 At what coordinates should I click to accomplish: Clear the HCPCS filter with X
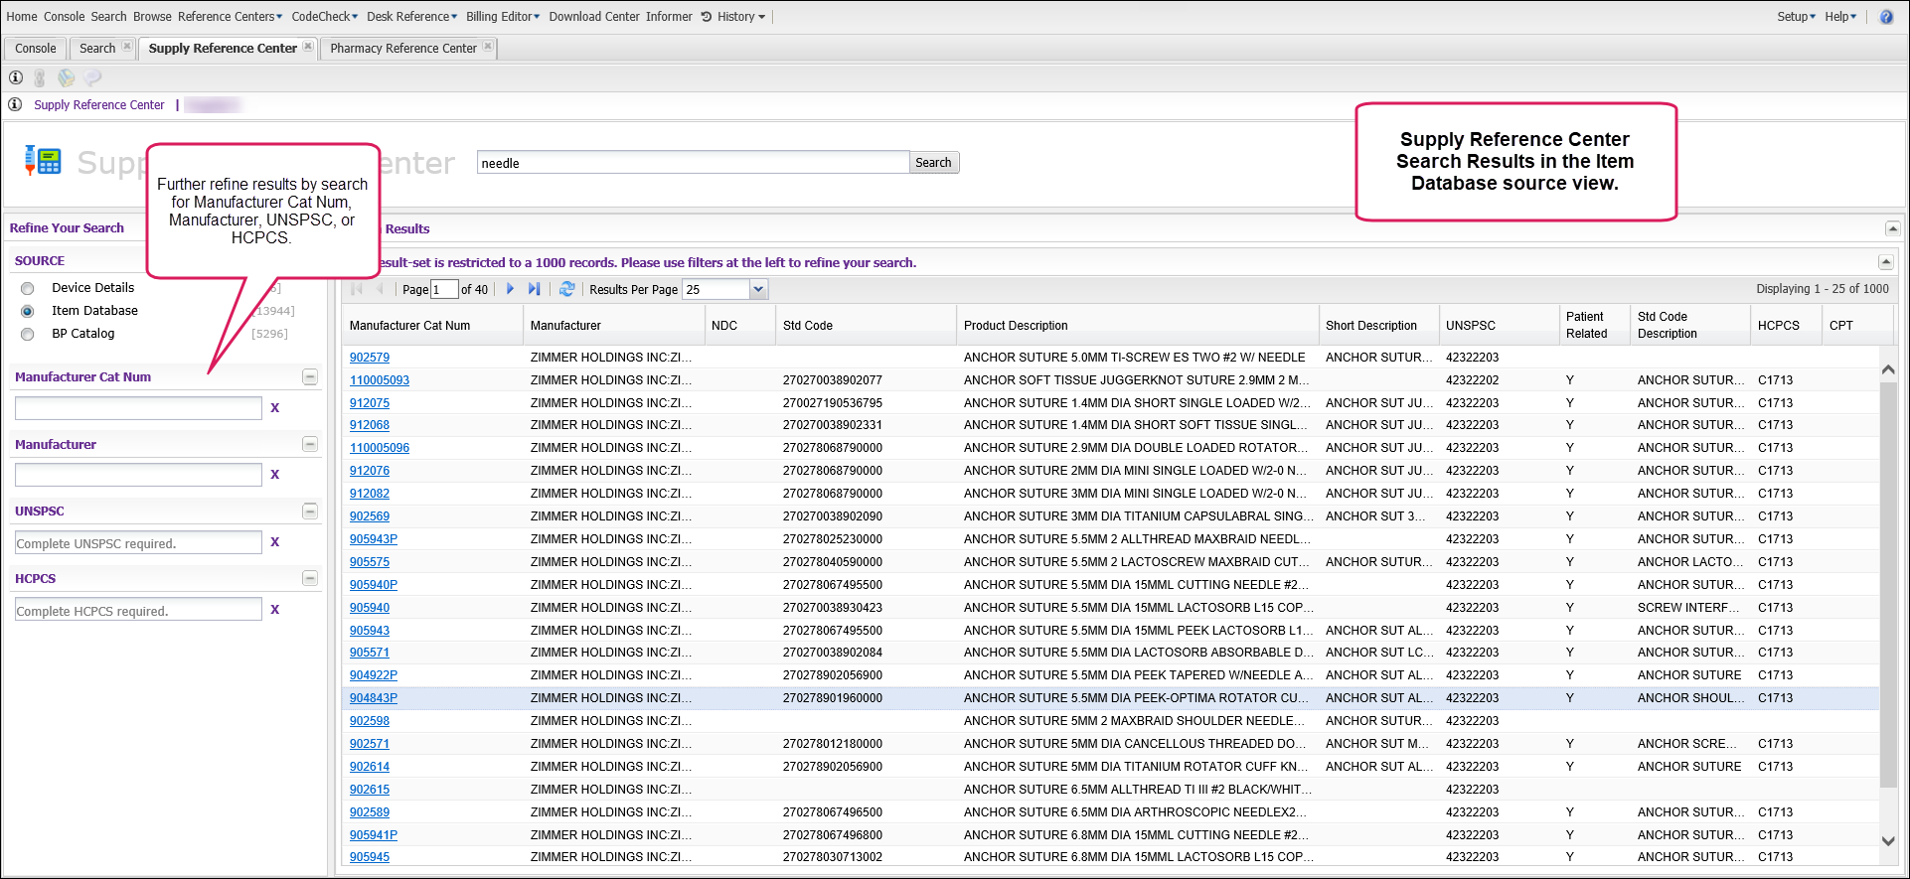pos(275,610)
